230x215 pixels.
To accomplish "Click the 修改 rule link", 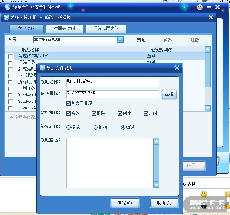I will [x=168, y=40].
